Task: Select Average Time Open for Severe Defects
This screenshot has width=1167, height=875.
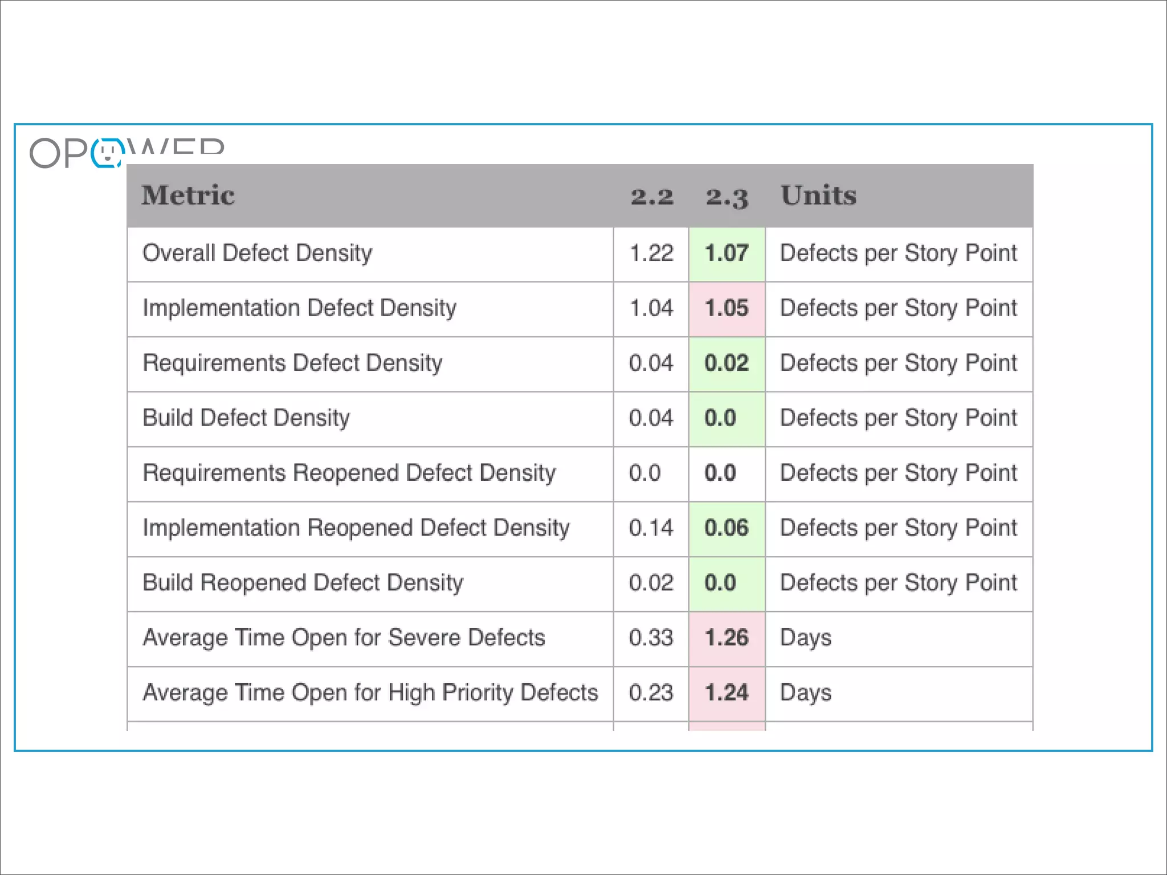Action: [x=344, y=638]
